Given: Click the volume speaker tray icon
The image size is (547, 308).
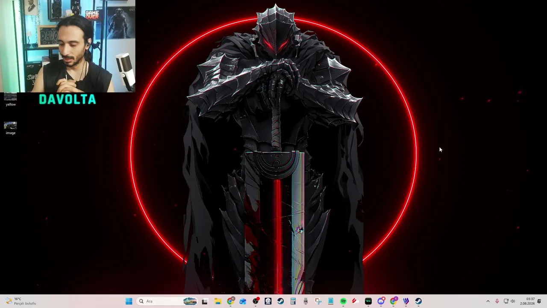Looking at the screenshot, I should pyautogui.click(x=513, y=301).
